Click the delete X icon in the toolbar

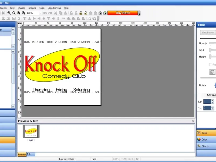3,13
